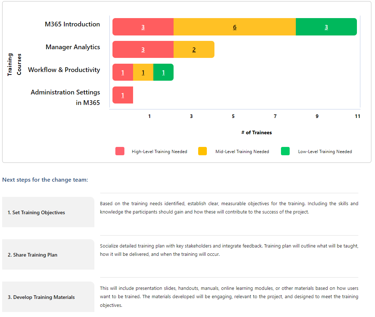Select the Administration Settings red 1 bar

coord(123,95)
